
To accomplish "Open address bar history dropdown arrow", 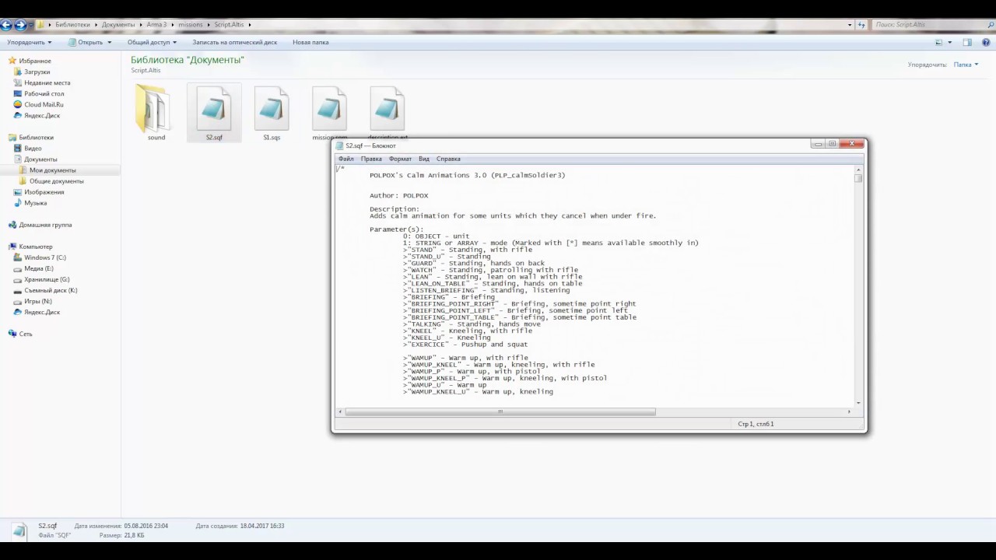I will tap(850, 25).
